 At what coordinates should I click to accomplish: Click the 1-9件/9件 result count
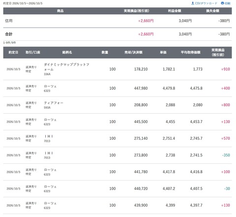(9, 43)
